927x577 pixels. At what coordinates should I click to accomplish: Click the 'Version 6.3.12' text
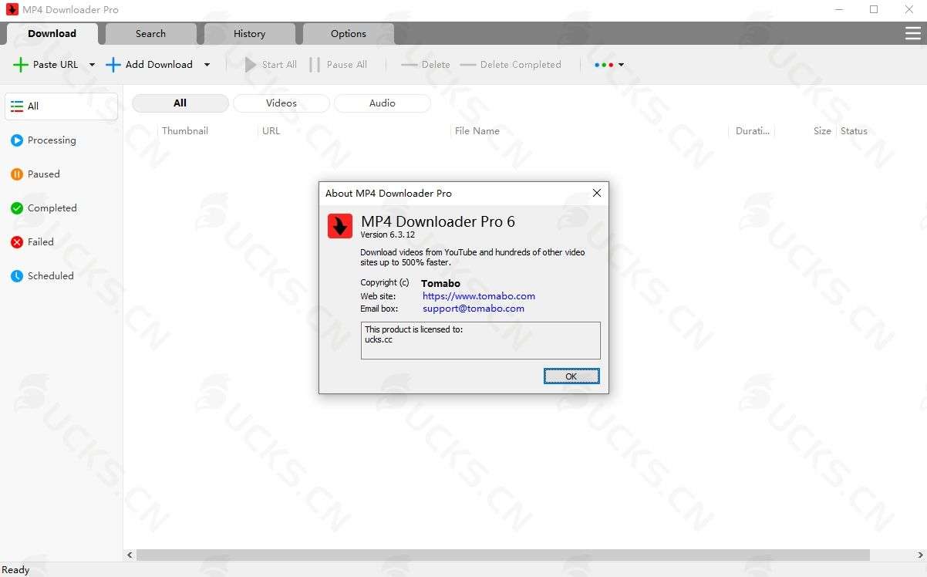388,235
